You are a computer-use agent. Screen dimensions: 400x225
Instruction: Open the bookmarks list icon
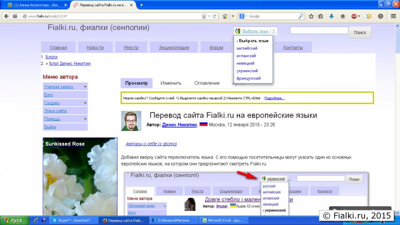coord(320,16)
